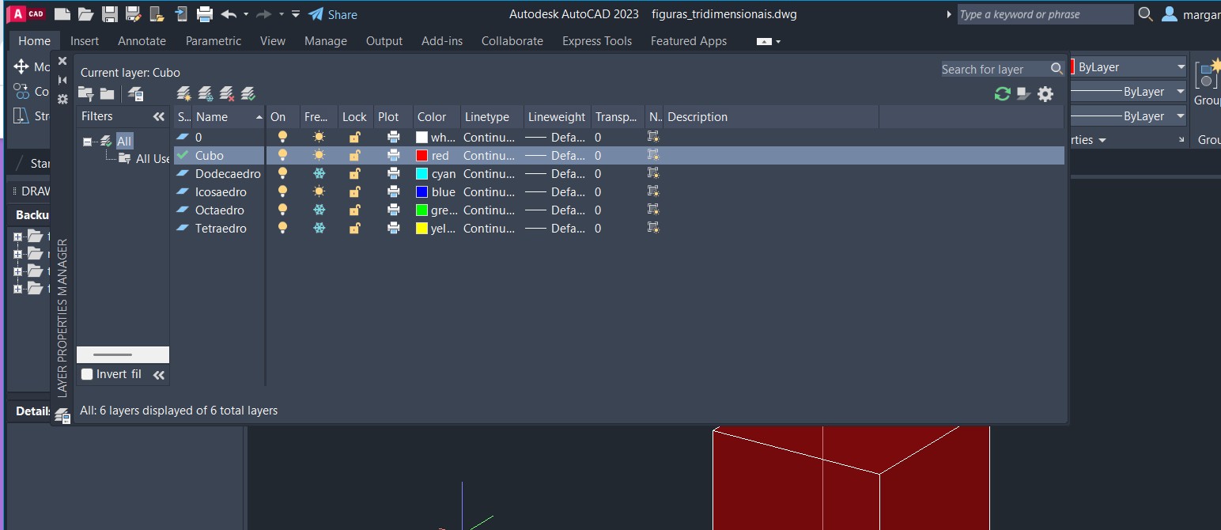Click the Auto-hide palette icon
The image size is (1221, 530).
point(62,80)
